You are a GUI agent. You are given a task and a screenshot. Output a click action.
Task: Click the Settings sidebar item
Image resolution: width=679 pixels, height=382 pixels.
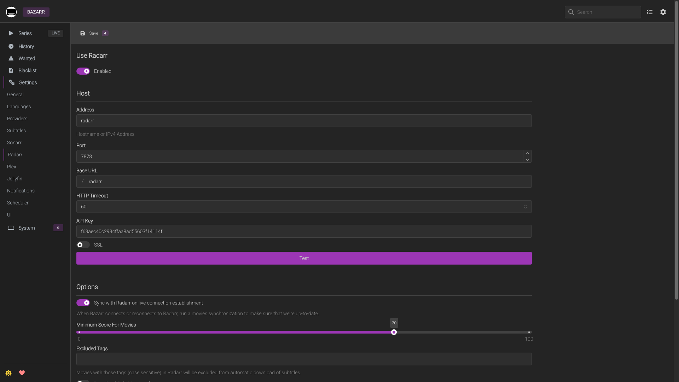[28, 82]
